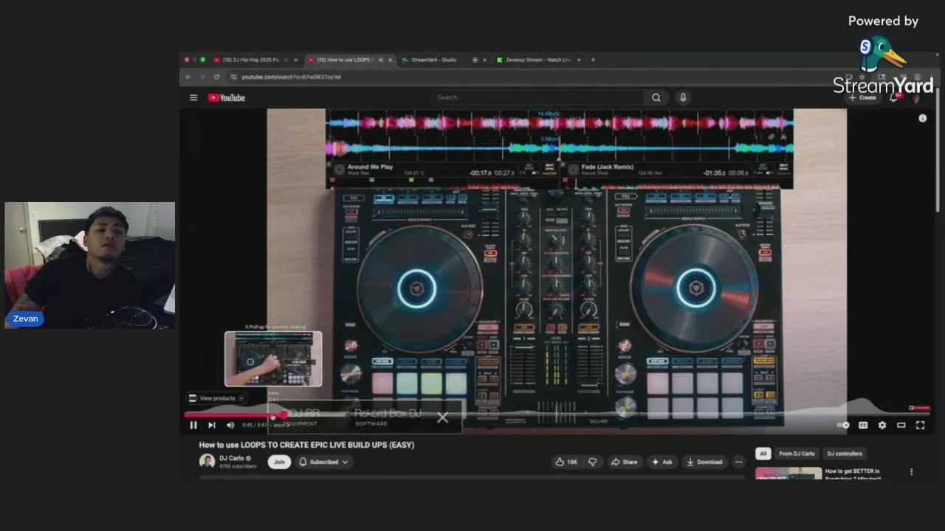Image resolution: width=945 pixels, height=531 pixels.
Task: Click the browser forward arrow
Action: (202, 77)
